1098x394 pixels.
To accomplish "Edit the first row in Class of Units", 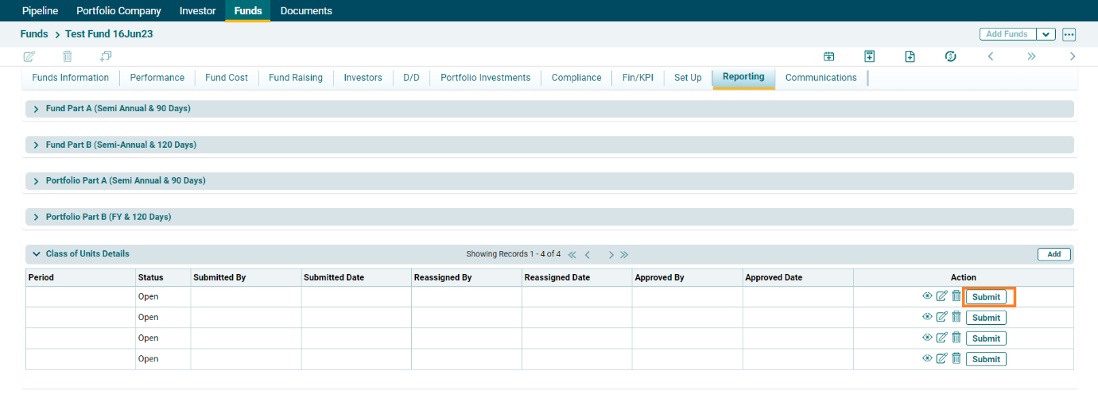I will point(941,296).
